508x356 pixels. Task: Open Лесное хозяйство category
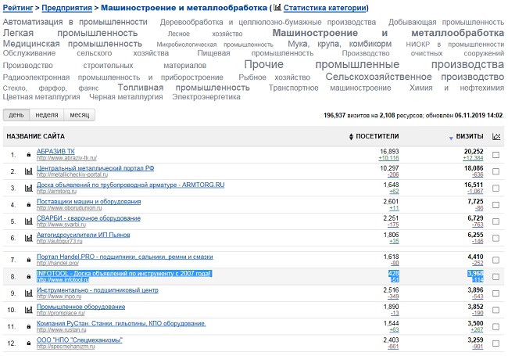click(x=205, y=34)
